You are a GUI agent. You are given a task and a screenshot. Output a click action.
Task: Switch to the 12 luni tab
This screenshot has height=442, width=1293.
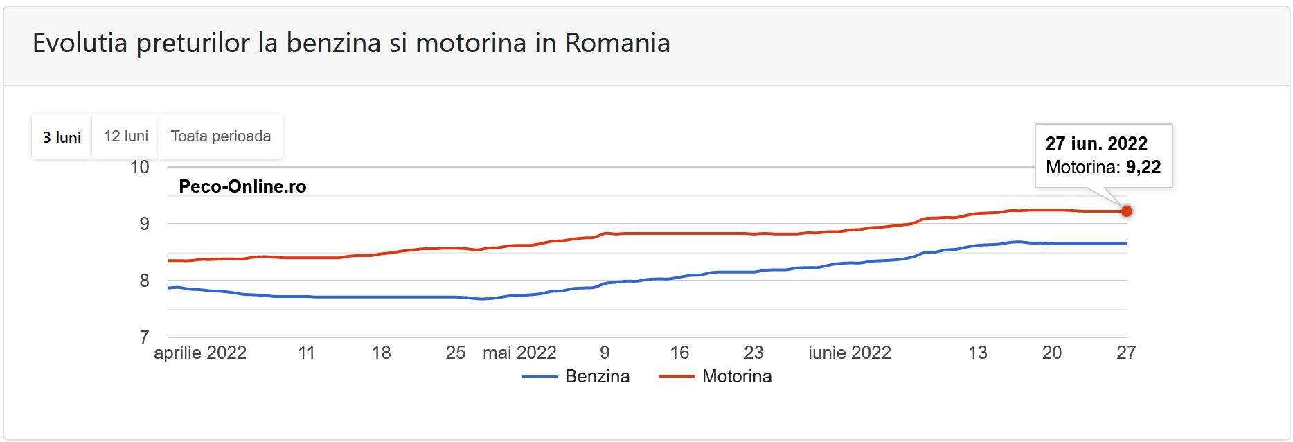click(x=125, y=136)
